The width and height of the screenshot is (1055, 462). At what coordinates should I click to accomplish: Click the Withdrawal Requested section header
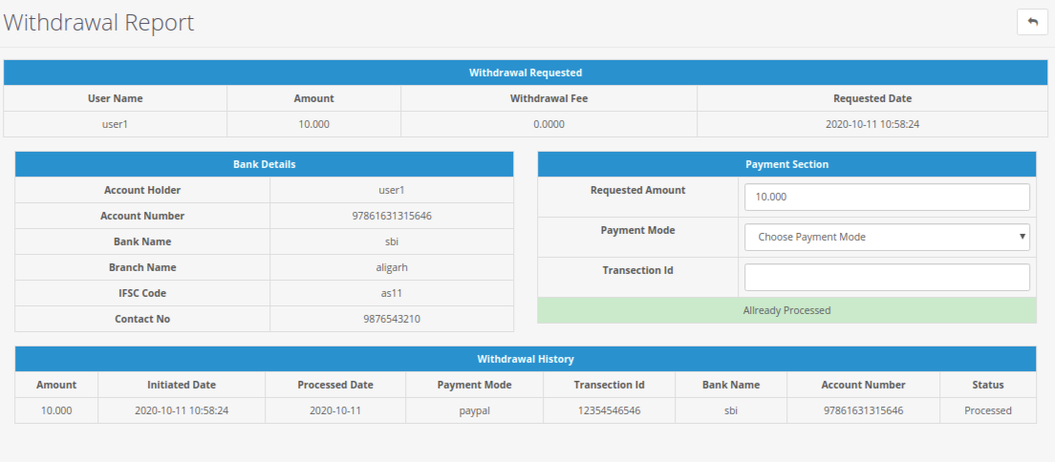point(525,73)
